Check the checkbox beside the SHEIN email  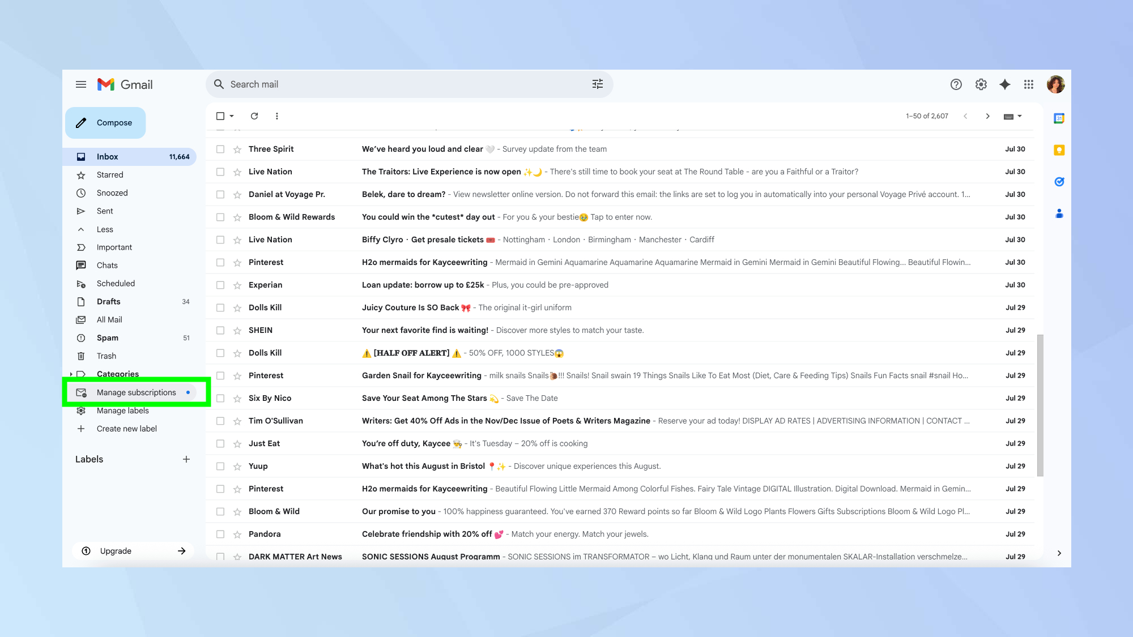point(220,330)
